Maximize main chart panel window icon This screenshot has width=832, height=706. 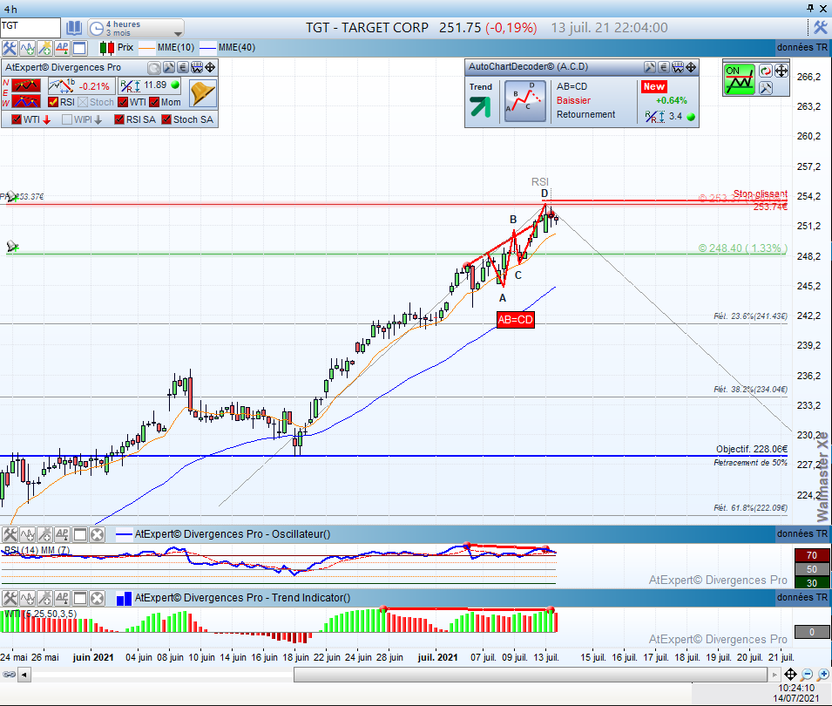[79, 48]
